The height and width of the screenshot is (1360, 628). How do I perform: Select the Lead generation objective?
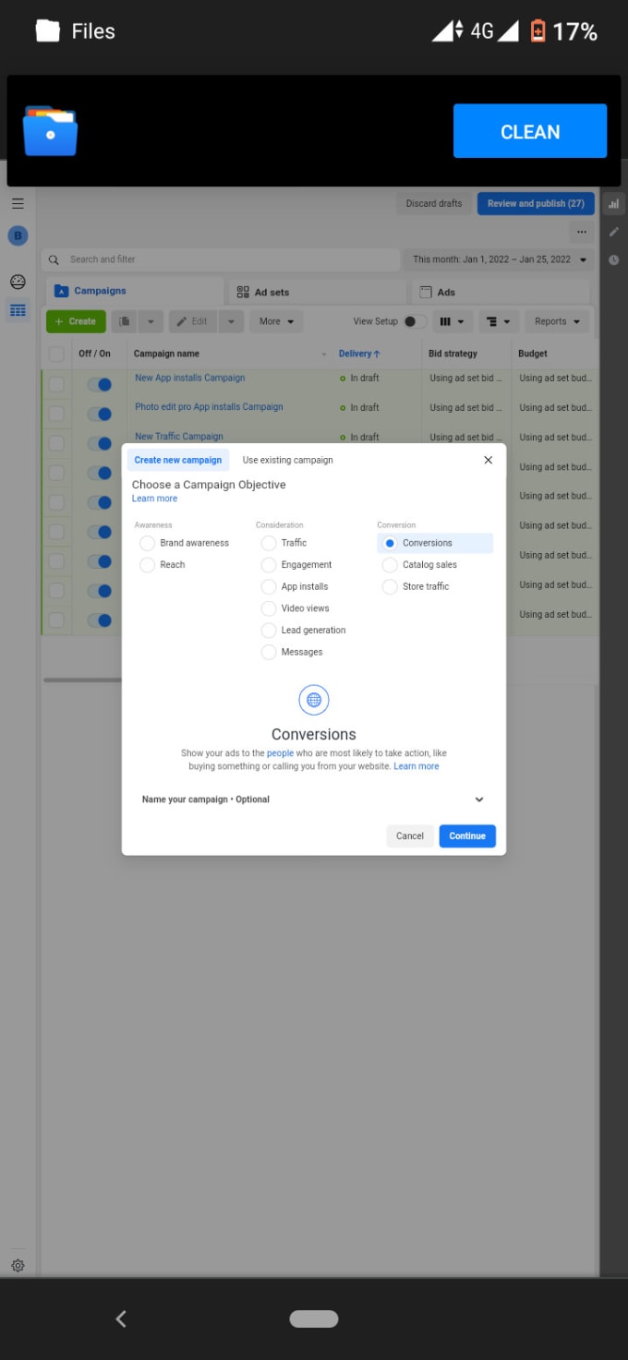point(269,630)
